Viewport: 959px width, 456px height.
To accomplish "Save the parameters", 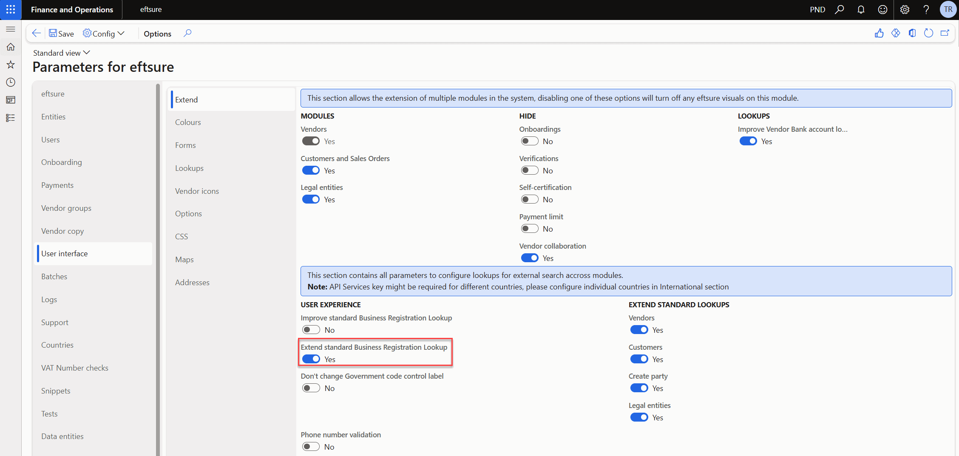I will tap(61, 33).
